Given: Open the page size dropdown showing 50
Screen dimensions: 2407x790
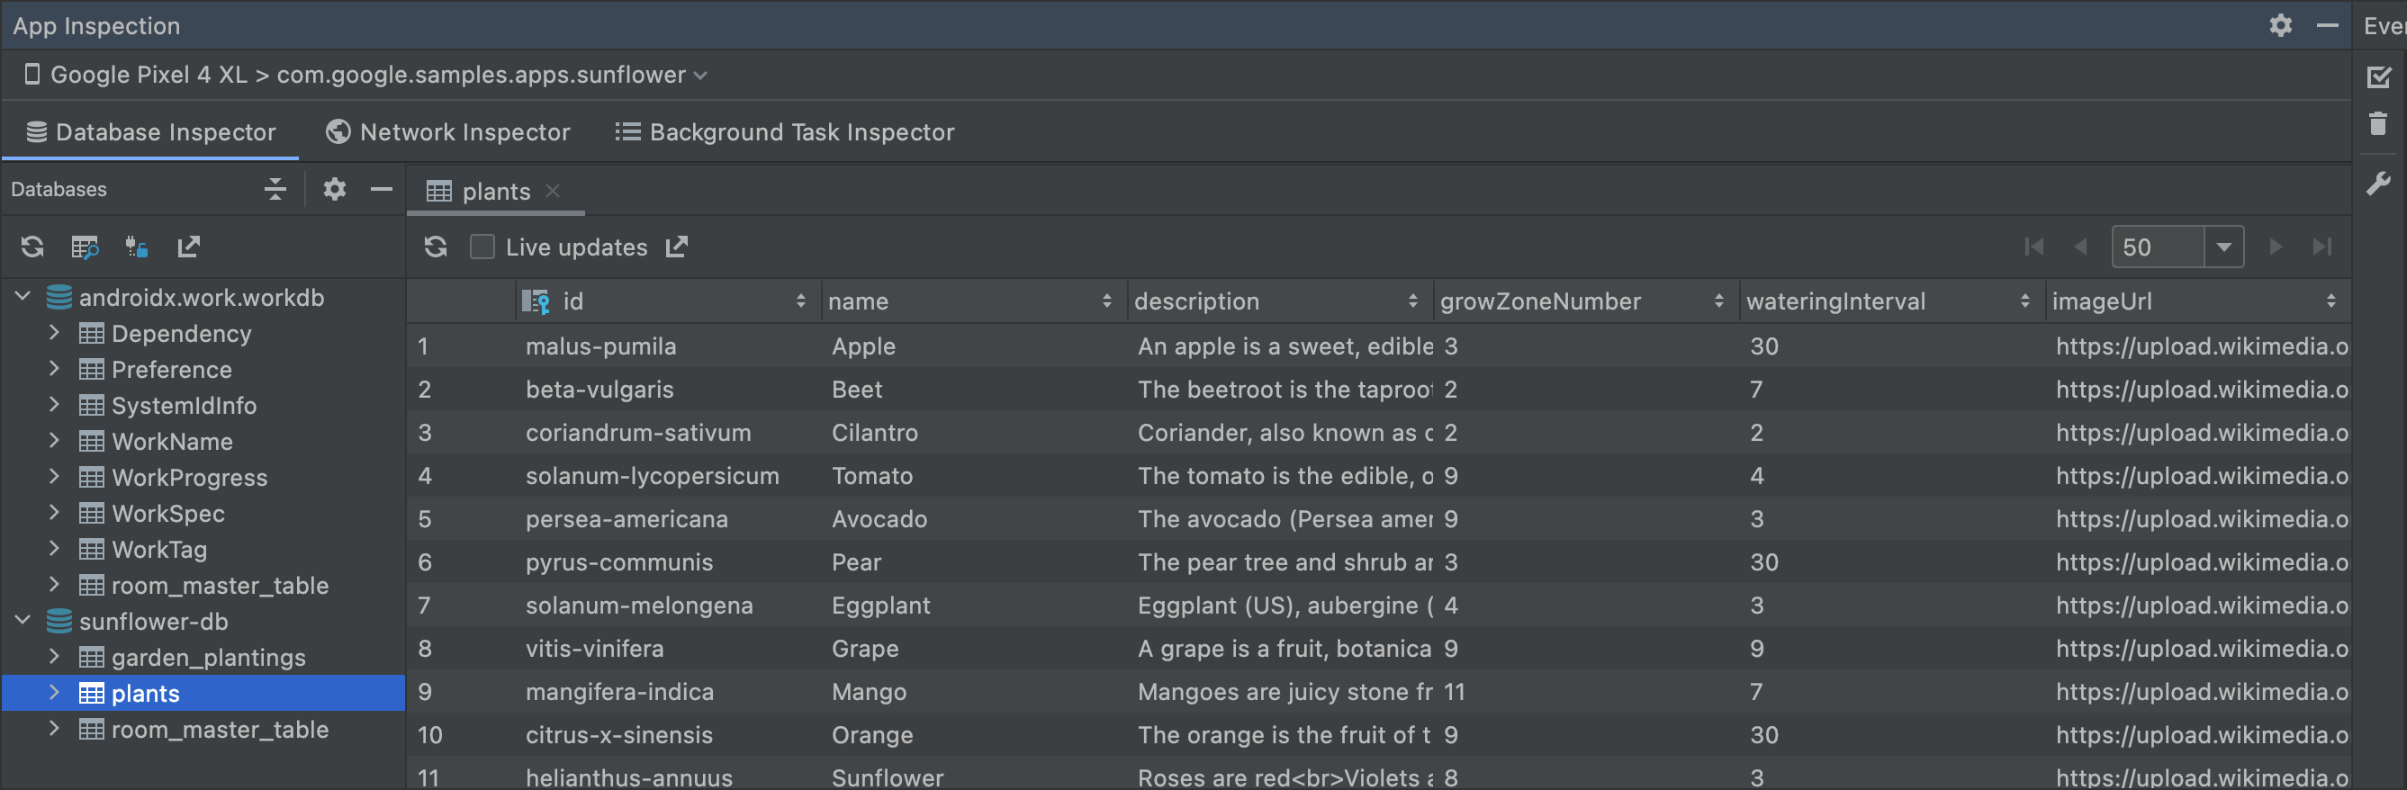Looking at the screenshot, I should point(2225,247).
